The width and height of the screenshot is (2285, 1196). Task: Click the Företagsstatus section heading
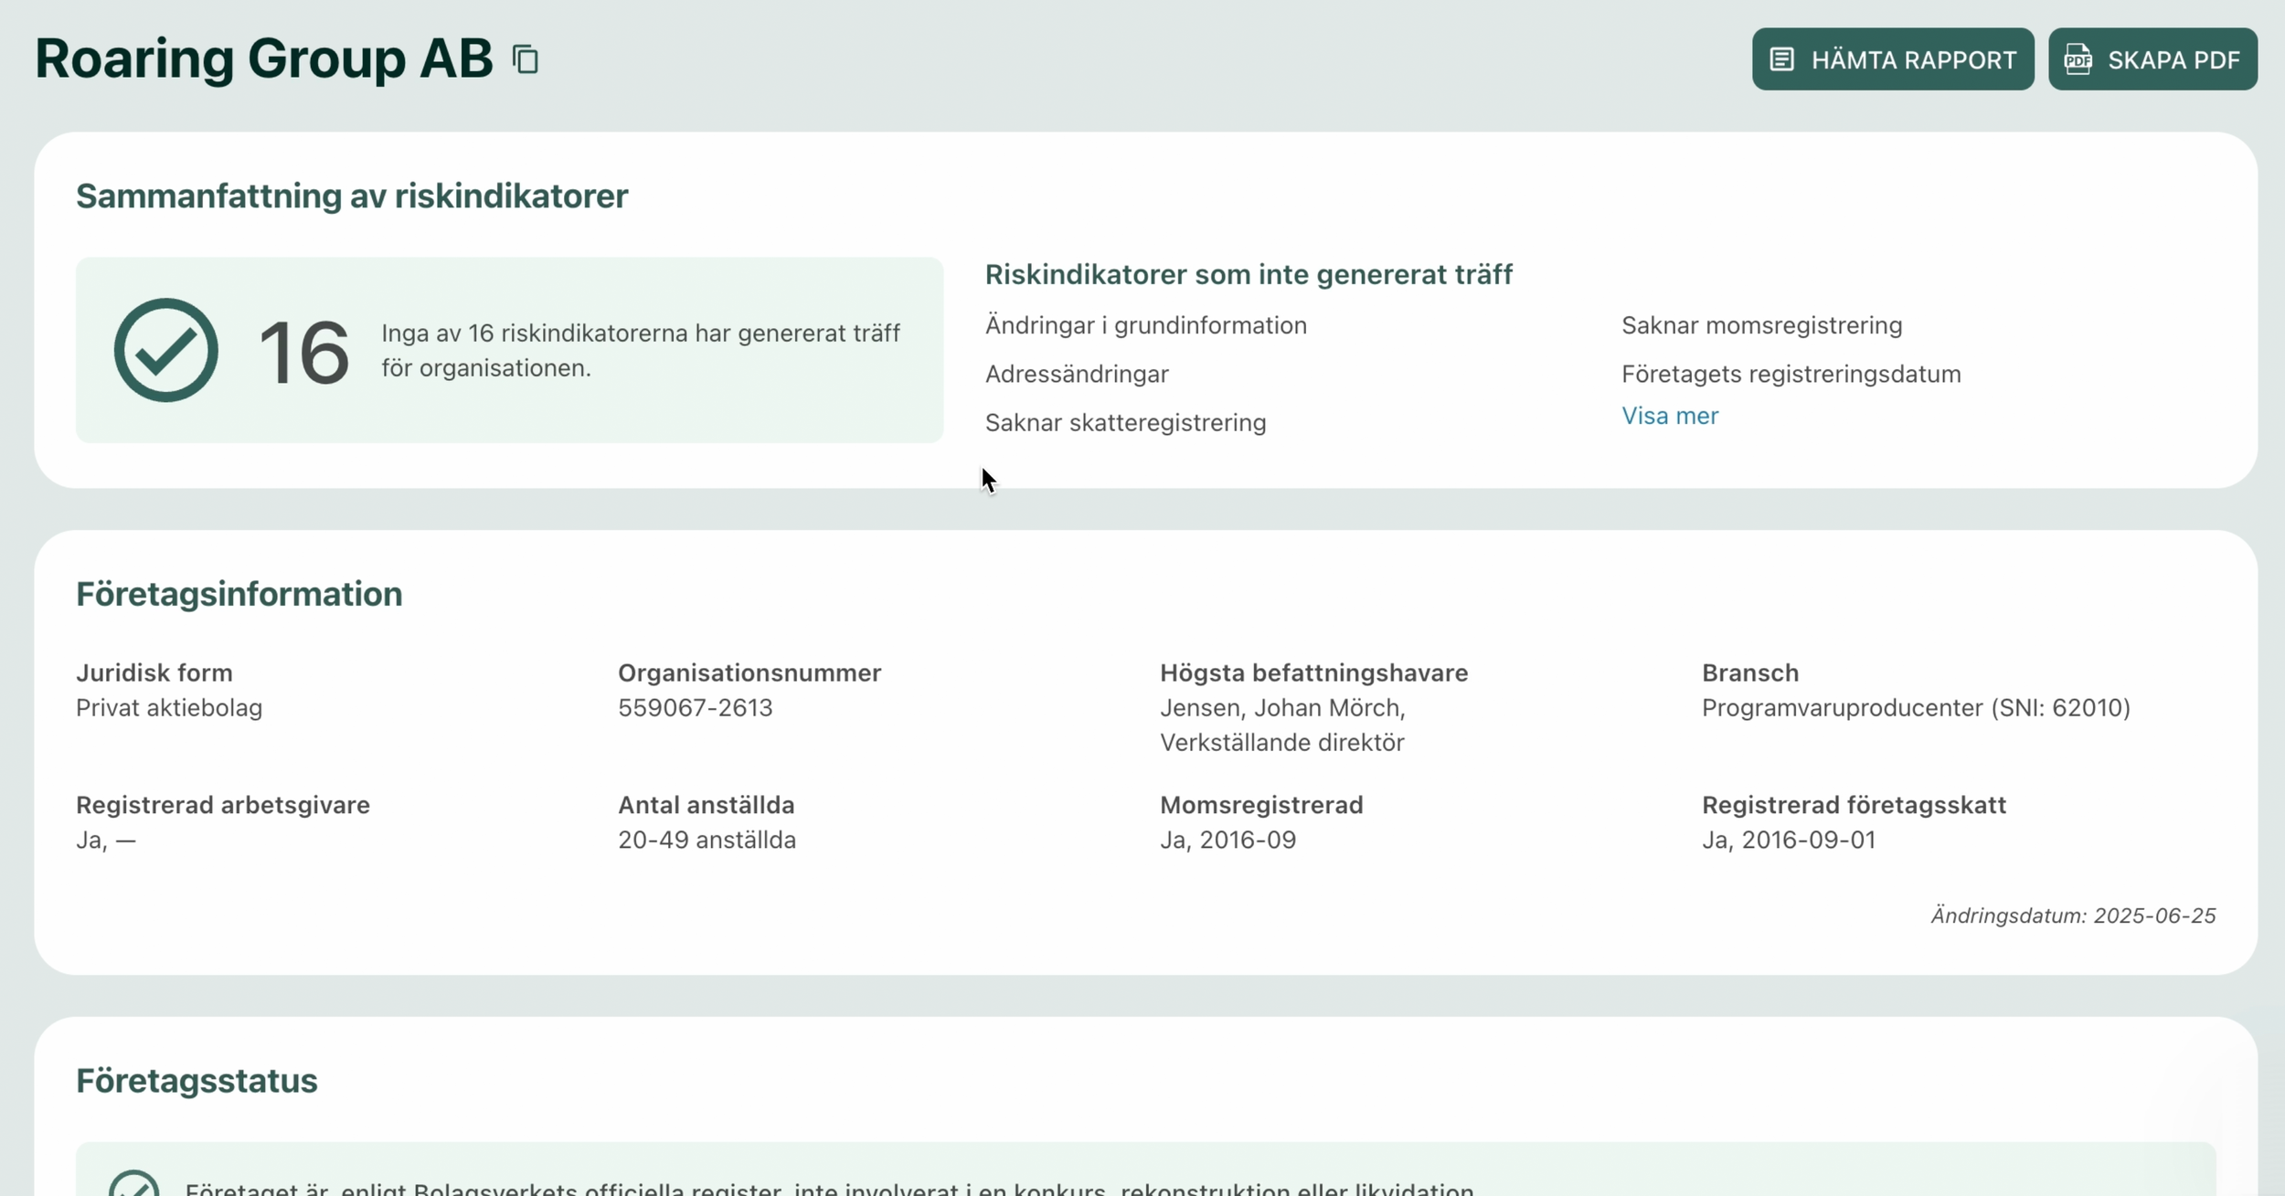197,1080
